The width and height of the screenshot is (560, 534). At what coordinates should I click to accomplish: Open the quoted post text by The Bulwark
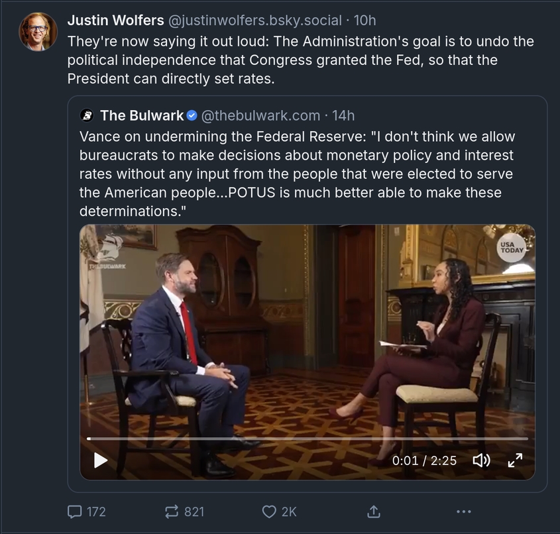point(297,174)
